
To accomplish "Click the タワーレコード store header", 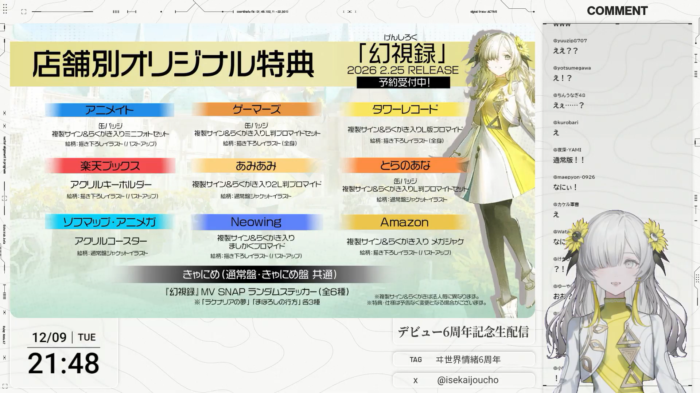I will coord(405,109).
